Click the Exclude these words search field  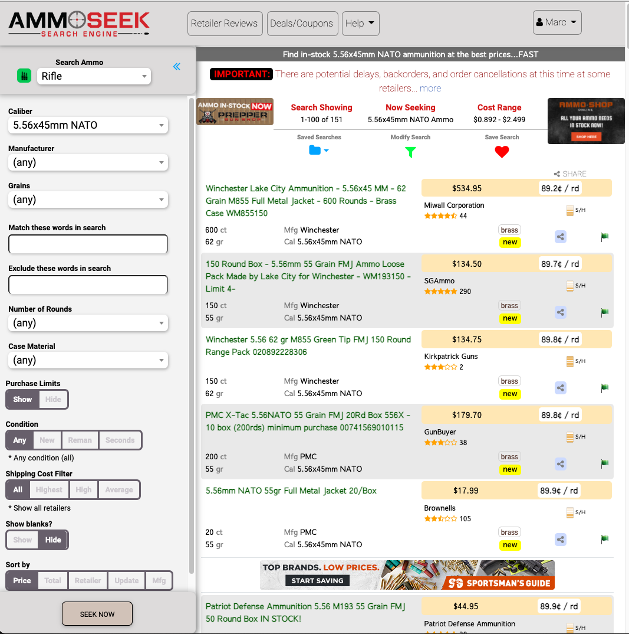click(x=87, y=285)
